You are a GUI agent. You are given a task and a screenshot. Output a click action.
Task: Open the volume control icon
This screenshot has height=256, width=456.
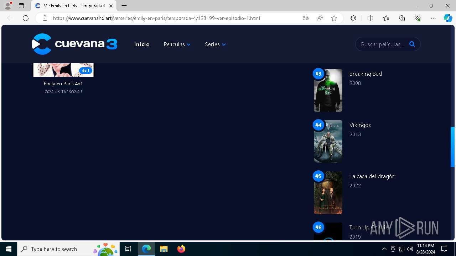click(410, 249)
